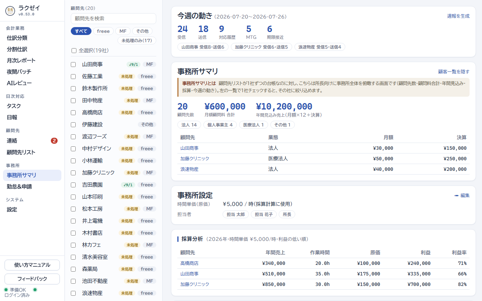Screen dimensions: 482x301
Task: Open 顧問先リスト in the sidebar
Action: pyautogui.click(x=32, y=152)
